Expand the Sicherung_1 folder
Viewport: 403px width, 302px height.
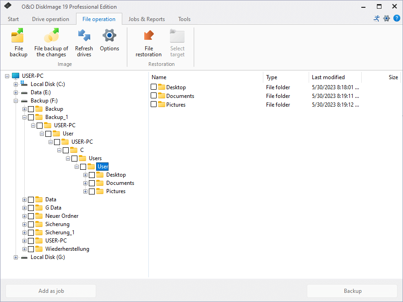(x=24, y=232)
